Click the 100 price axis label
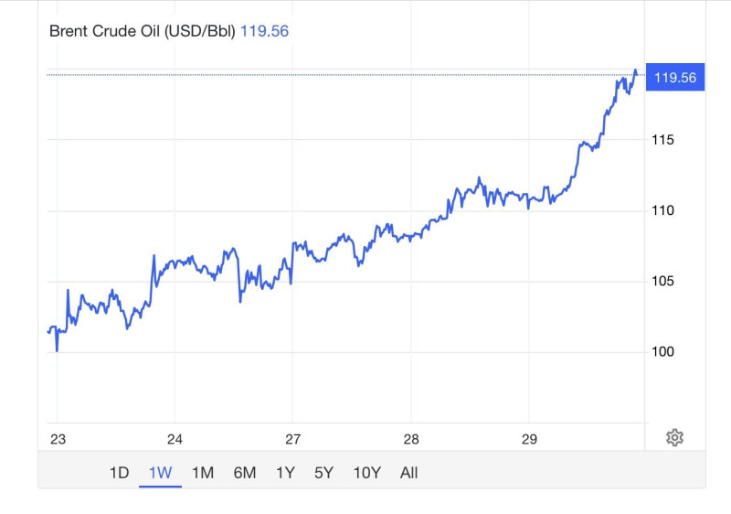This screenshot has width=731, height=514. pos(662,352)
